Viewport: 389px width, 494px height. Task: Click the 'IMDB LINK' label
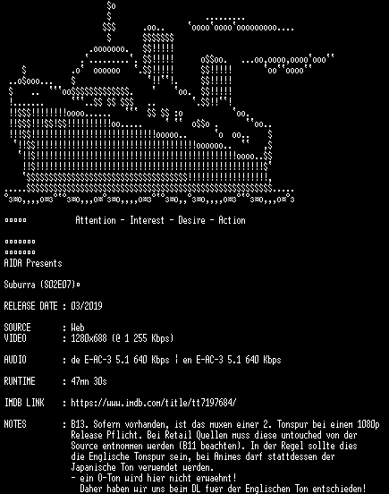pyautogui.click(x=24, y=403)
